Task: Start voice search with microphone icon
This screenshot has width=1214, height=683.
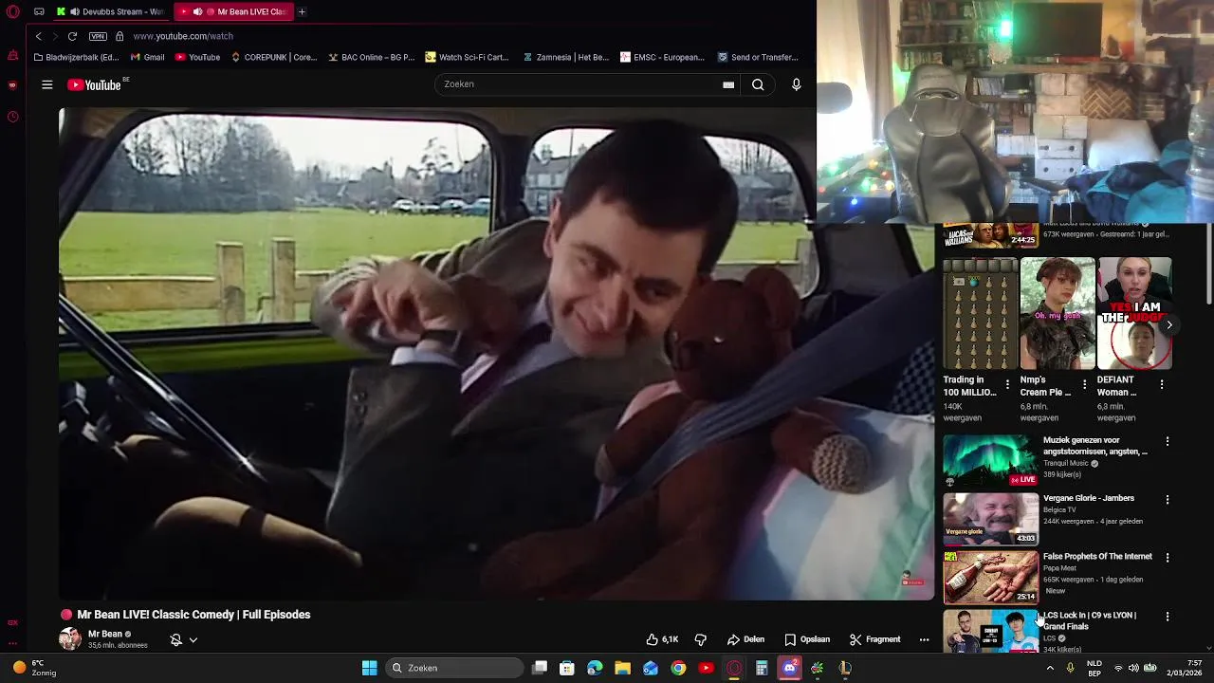Action: point(796,84)
